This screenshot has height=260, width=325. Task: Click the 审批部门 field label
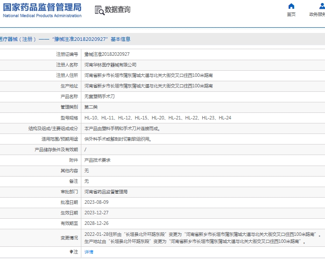click(x=69, y=192)
